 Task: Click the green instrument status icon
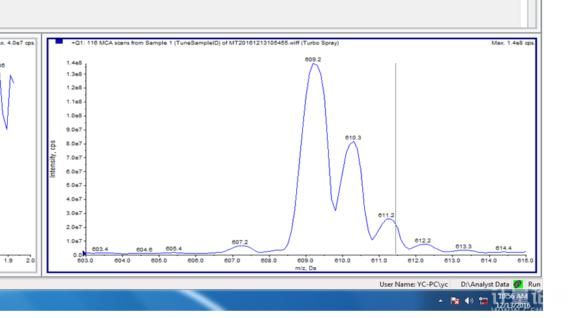tap(518, 284)
